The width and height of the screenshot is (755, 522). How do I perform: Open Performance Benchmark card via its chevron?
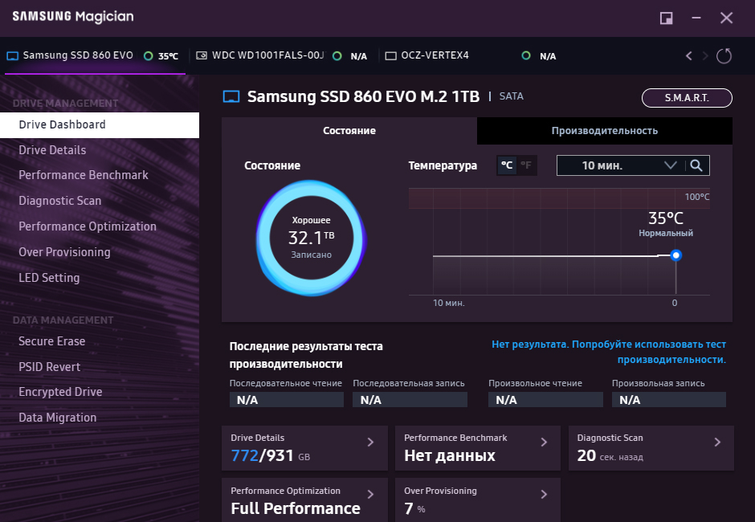pyautogui.click(x=544, y=442)
